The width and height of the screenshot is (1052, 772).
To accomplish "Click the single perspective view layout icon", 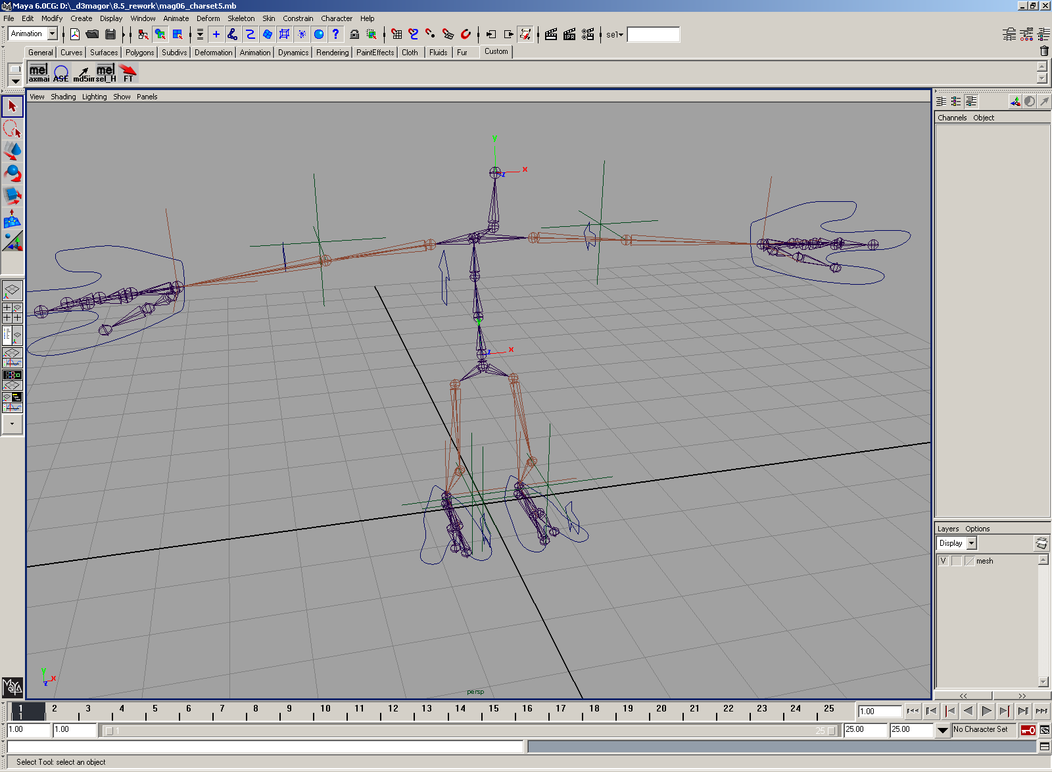I will pyautogui.click(x=12, y=290).
